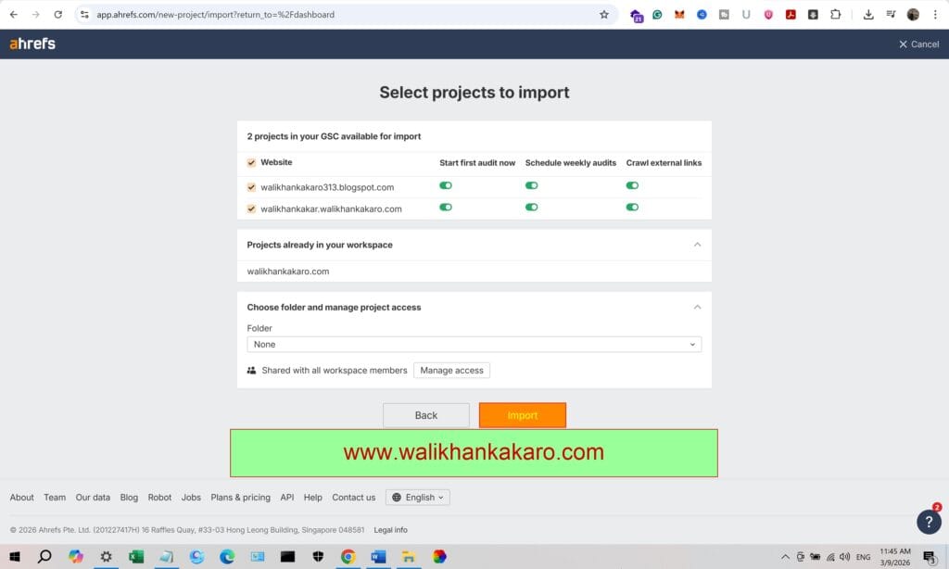Screen dimensions: 949x569
Task: Go back in browser history
Action: click(14, 15)
